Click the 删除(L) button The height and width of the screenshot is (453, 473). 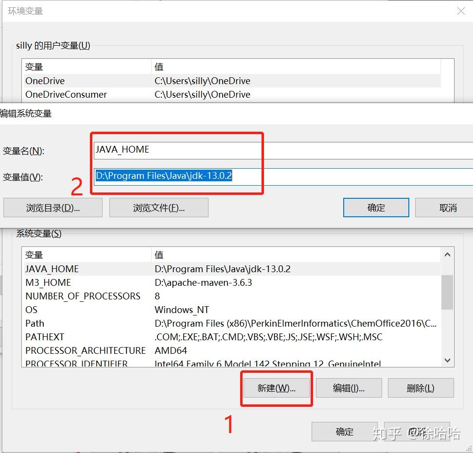(420, 387)
